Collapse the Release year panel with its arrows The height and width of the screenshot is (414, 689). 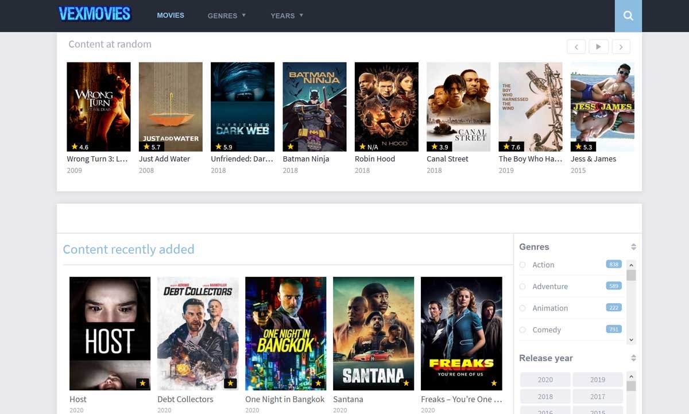pyautogui.click(x=633, y=358)
